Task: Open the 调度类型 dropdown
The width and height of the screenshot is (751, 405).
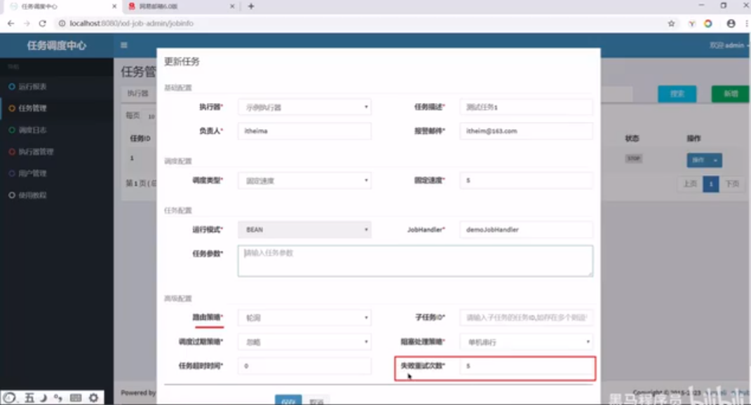Action: (304, 181)
